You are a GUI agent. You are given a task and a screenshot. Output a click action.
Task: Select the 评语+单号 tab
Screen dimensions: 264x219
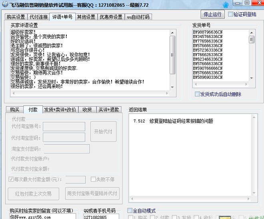click(62, 17)
